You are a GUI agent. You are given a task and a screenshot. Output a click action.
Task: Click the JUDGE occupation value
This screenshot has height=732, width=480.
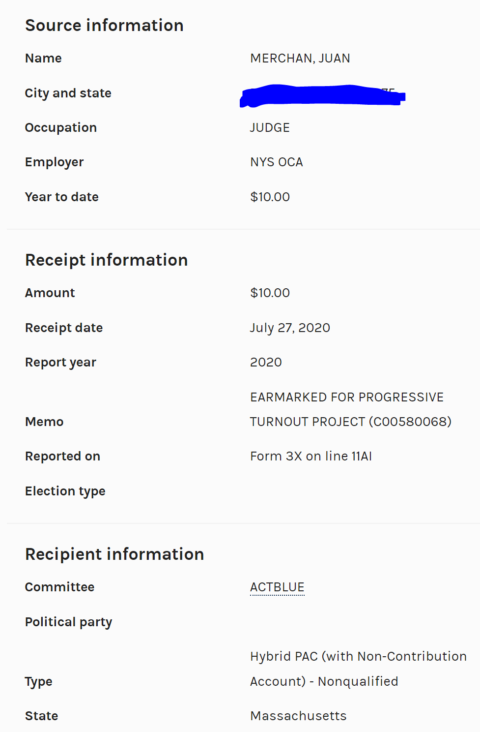270,128
